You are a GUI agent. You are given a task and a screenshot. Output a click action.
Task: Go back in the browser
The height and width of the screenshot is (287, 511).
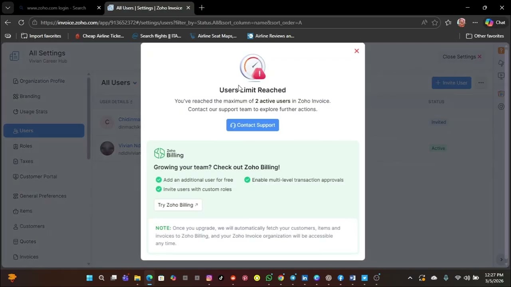pos(8,23)
